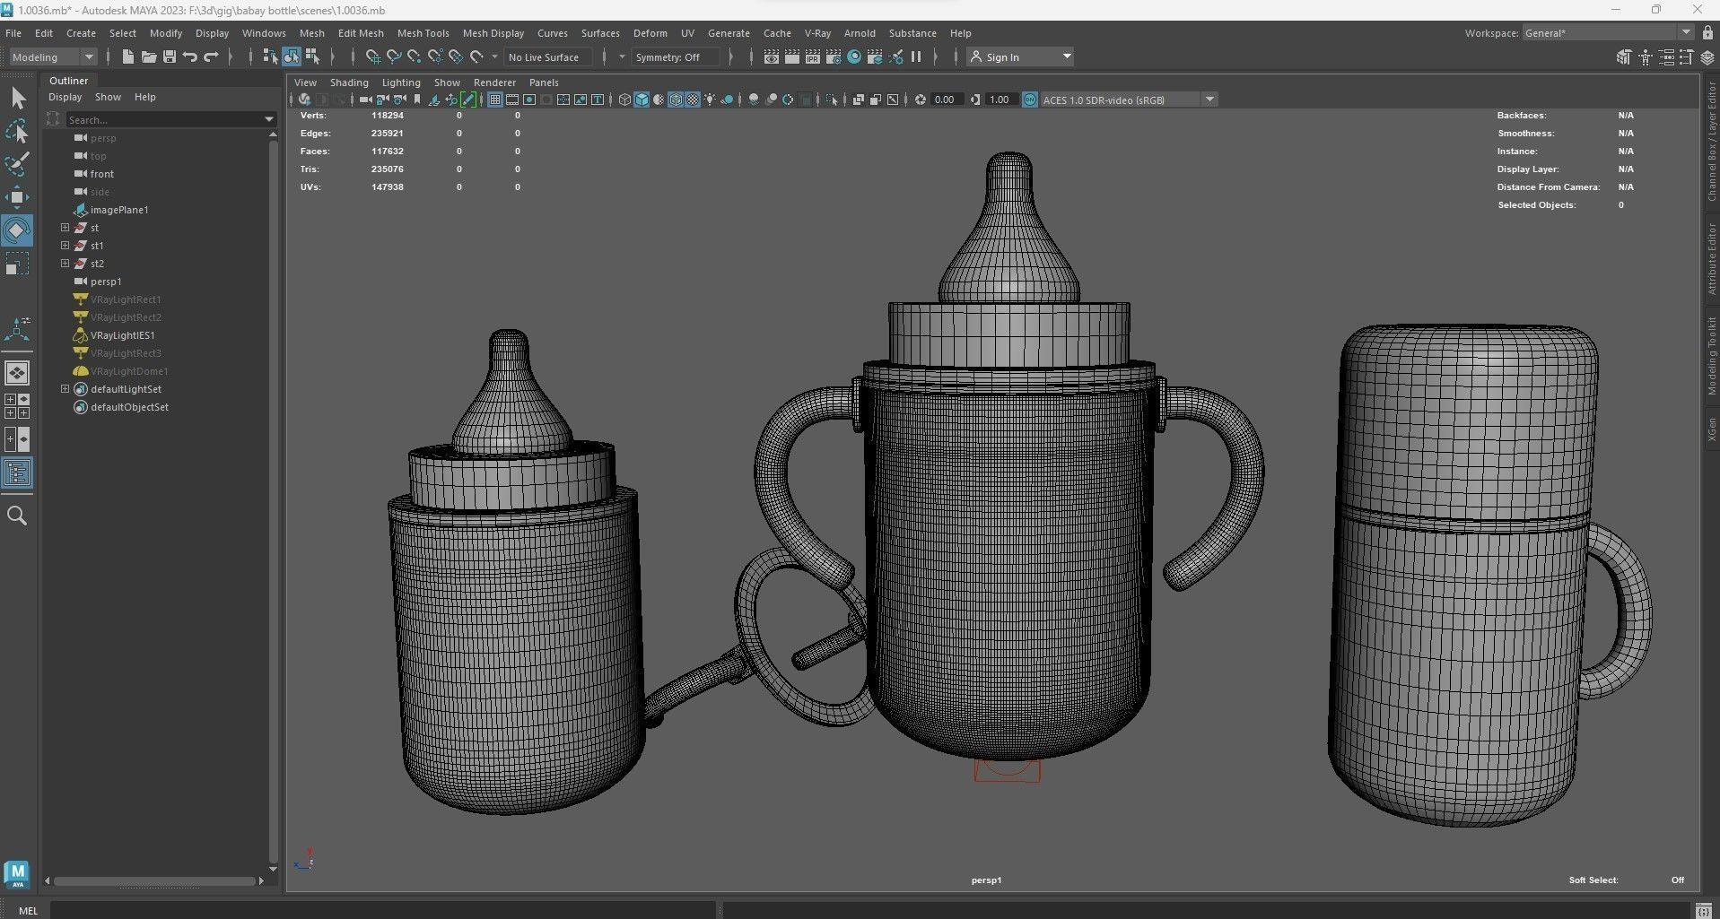
Task: Toggle the Attribute Editor icon
Action: click(x=1666, y=57)
